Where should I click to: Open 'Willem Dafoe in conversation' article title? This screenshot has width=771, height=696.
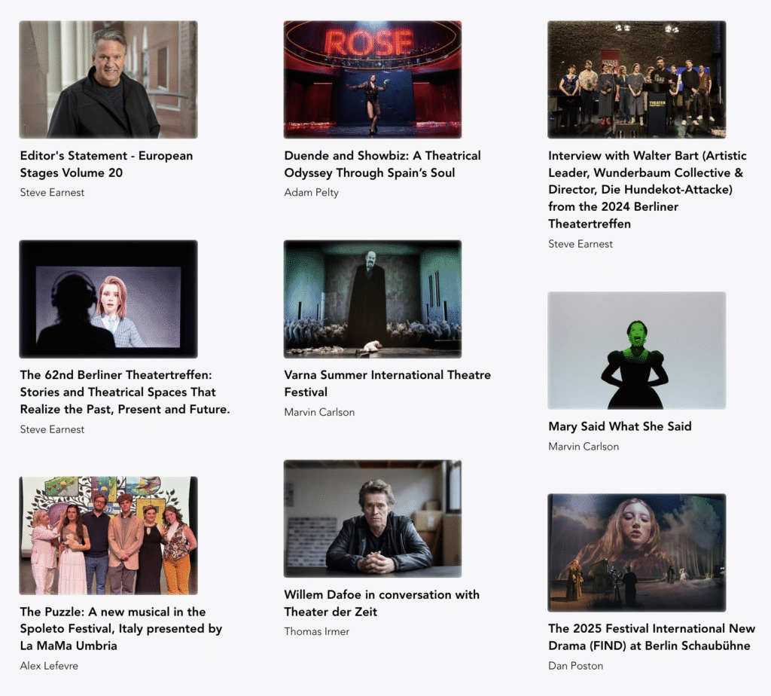coord(382,603)
